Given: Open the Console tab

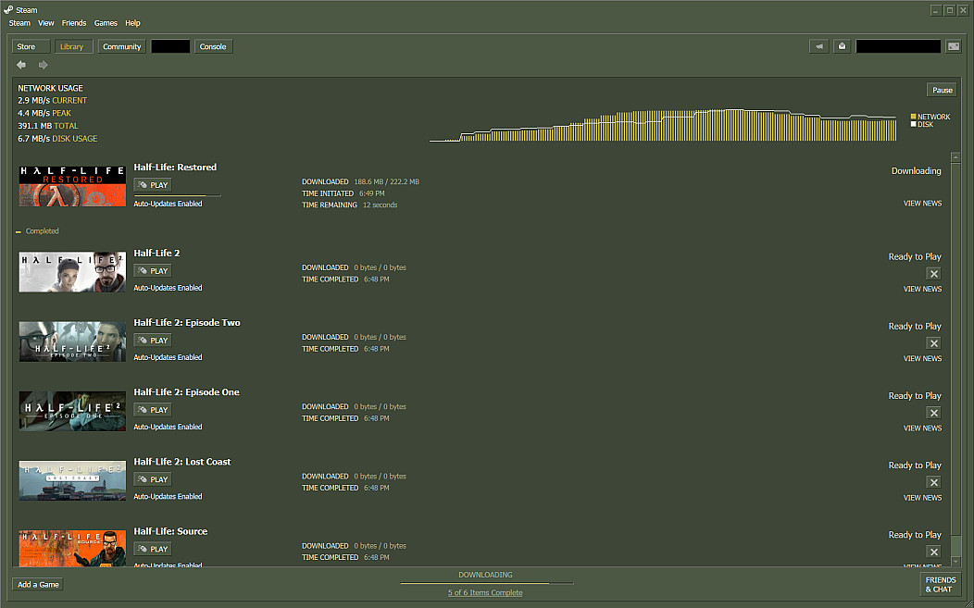Looking at the screenshot, I should (213, 46).
